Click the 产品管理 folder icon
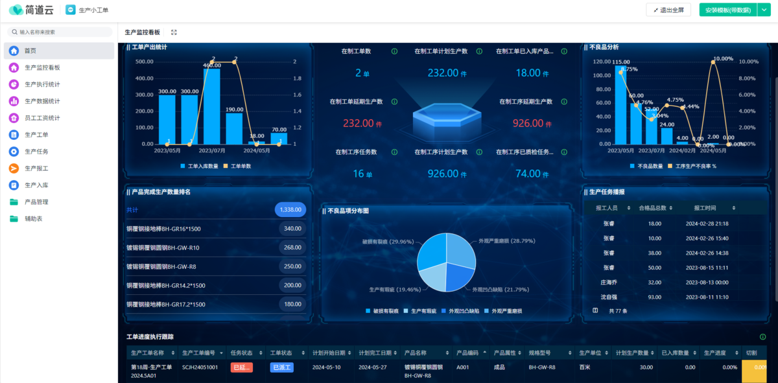This screenshot has height=383, width=778. (14, 202)
